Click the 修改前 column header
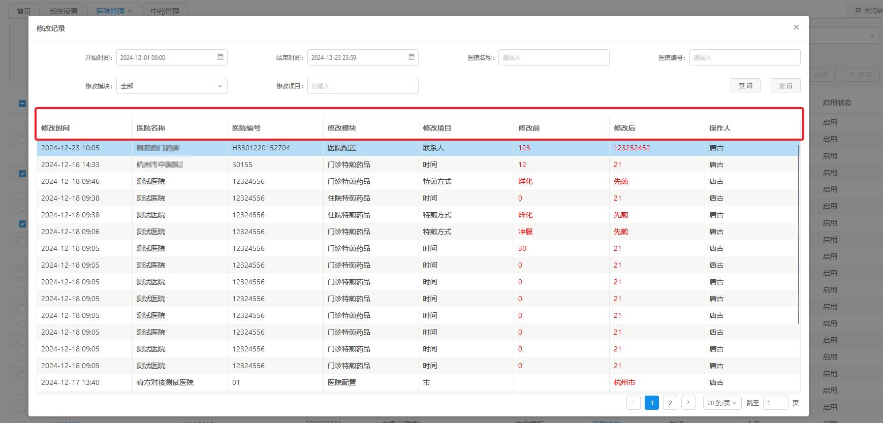 [561, 128]
